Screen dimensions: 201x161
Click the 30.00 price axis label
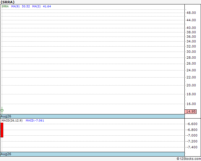(191, 52)
